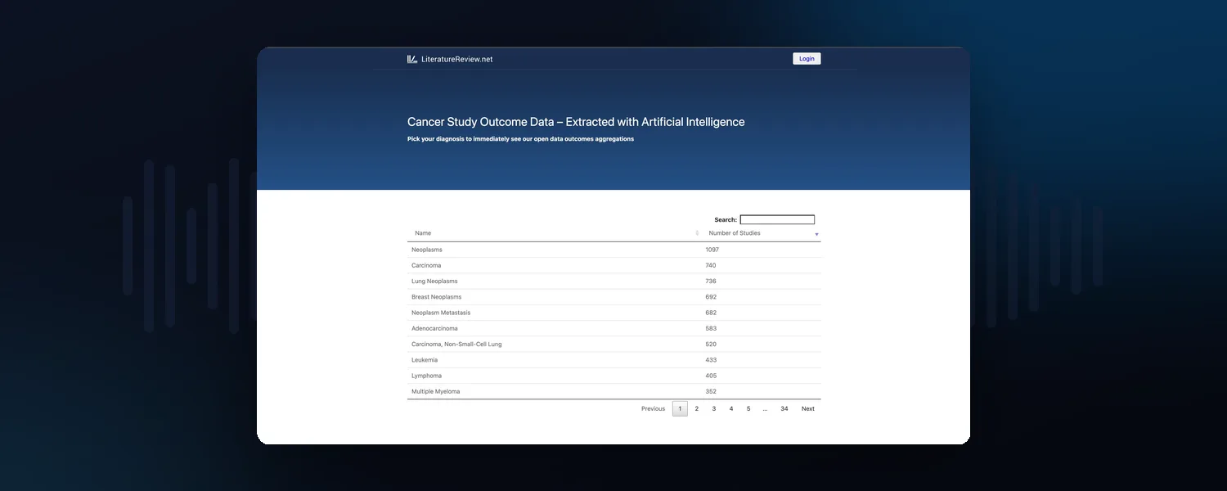Pick Carcinoma, Non-Small-Cell Lung row
1227x491 pixels.
point(614,344)
